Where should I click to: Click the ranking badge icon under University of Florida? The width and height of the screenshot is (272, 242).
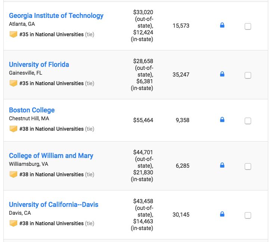13,83
